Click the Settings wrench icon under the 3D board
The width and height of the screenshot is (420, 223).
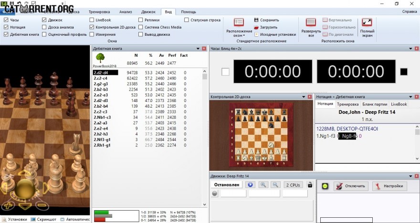tap(4, 219)
